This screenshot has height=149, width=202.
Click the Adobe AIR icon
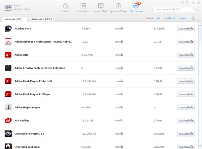point(8,55)
